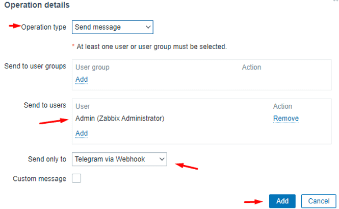Click the Operation details dialog title
339x209 pixels.
tap(37, 5)
